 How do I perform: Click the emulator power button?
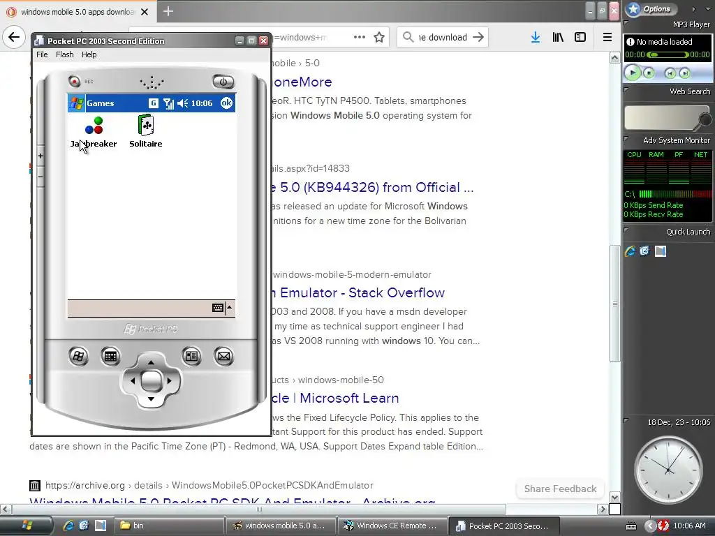pos(223,82)
